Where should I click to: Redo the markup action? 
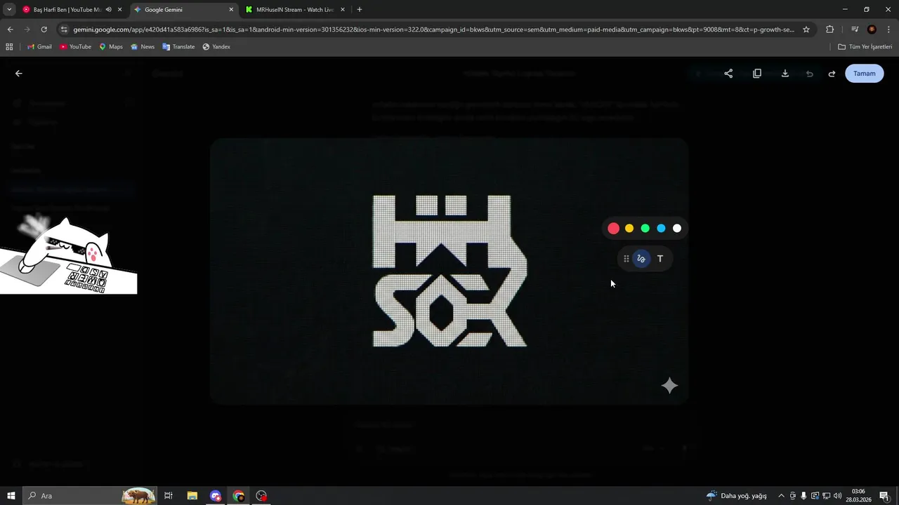832,74
